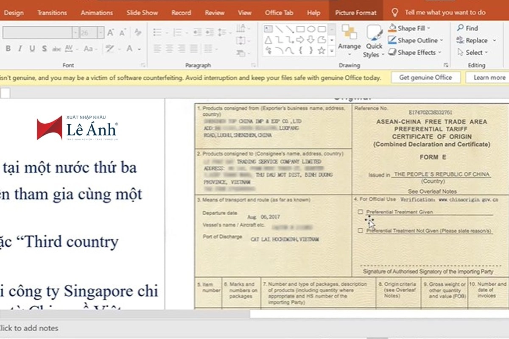This screenshot has height=339, width=509.
Task: Pick the oval shape from the Drawing gallery
Action: coord(311,29)
